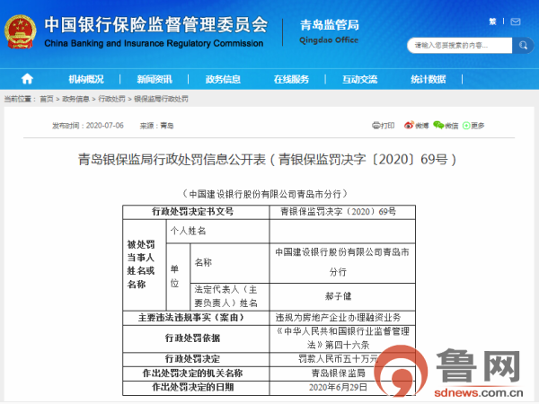Open the 在线服务 menu

coord(291,79)
